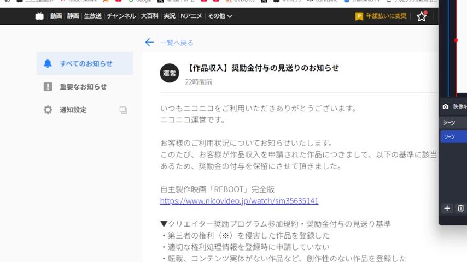Click the line ニコニコ運営です。
467x262 pixels.
[192, 120]
